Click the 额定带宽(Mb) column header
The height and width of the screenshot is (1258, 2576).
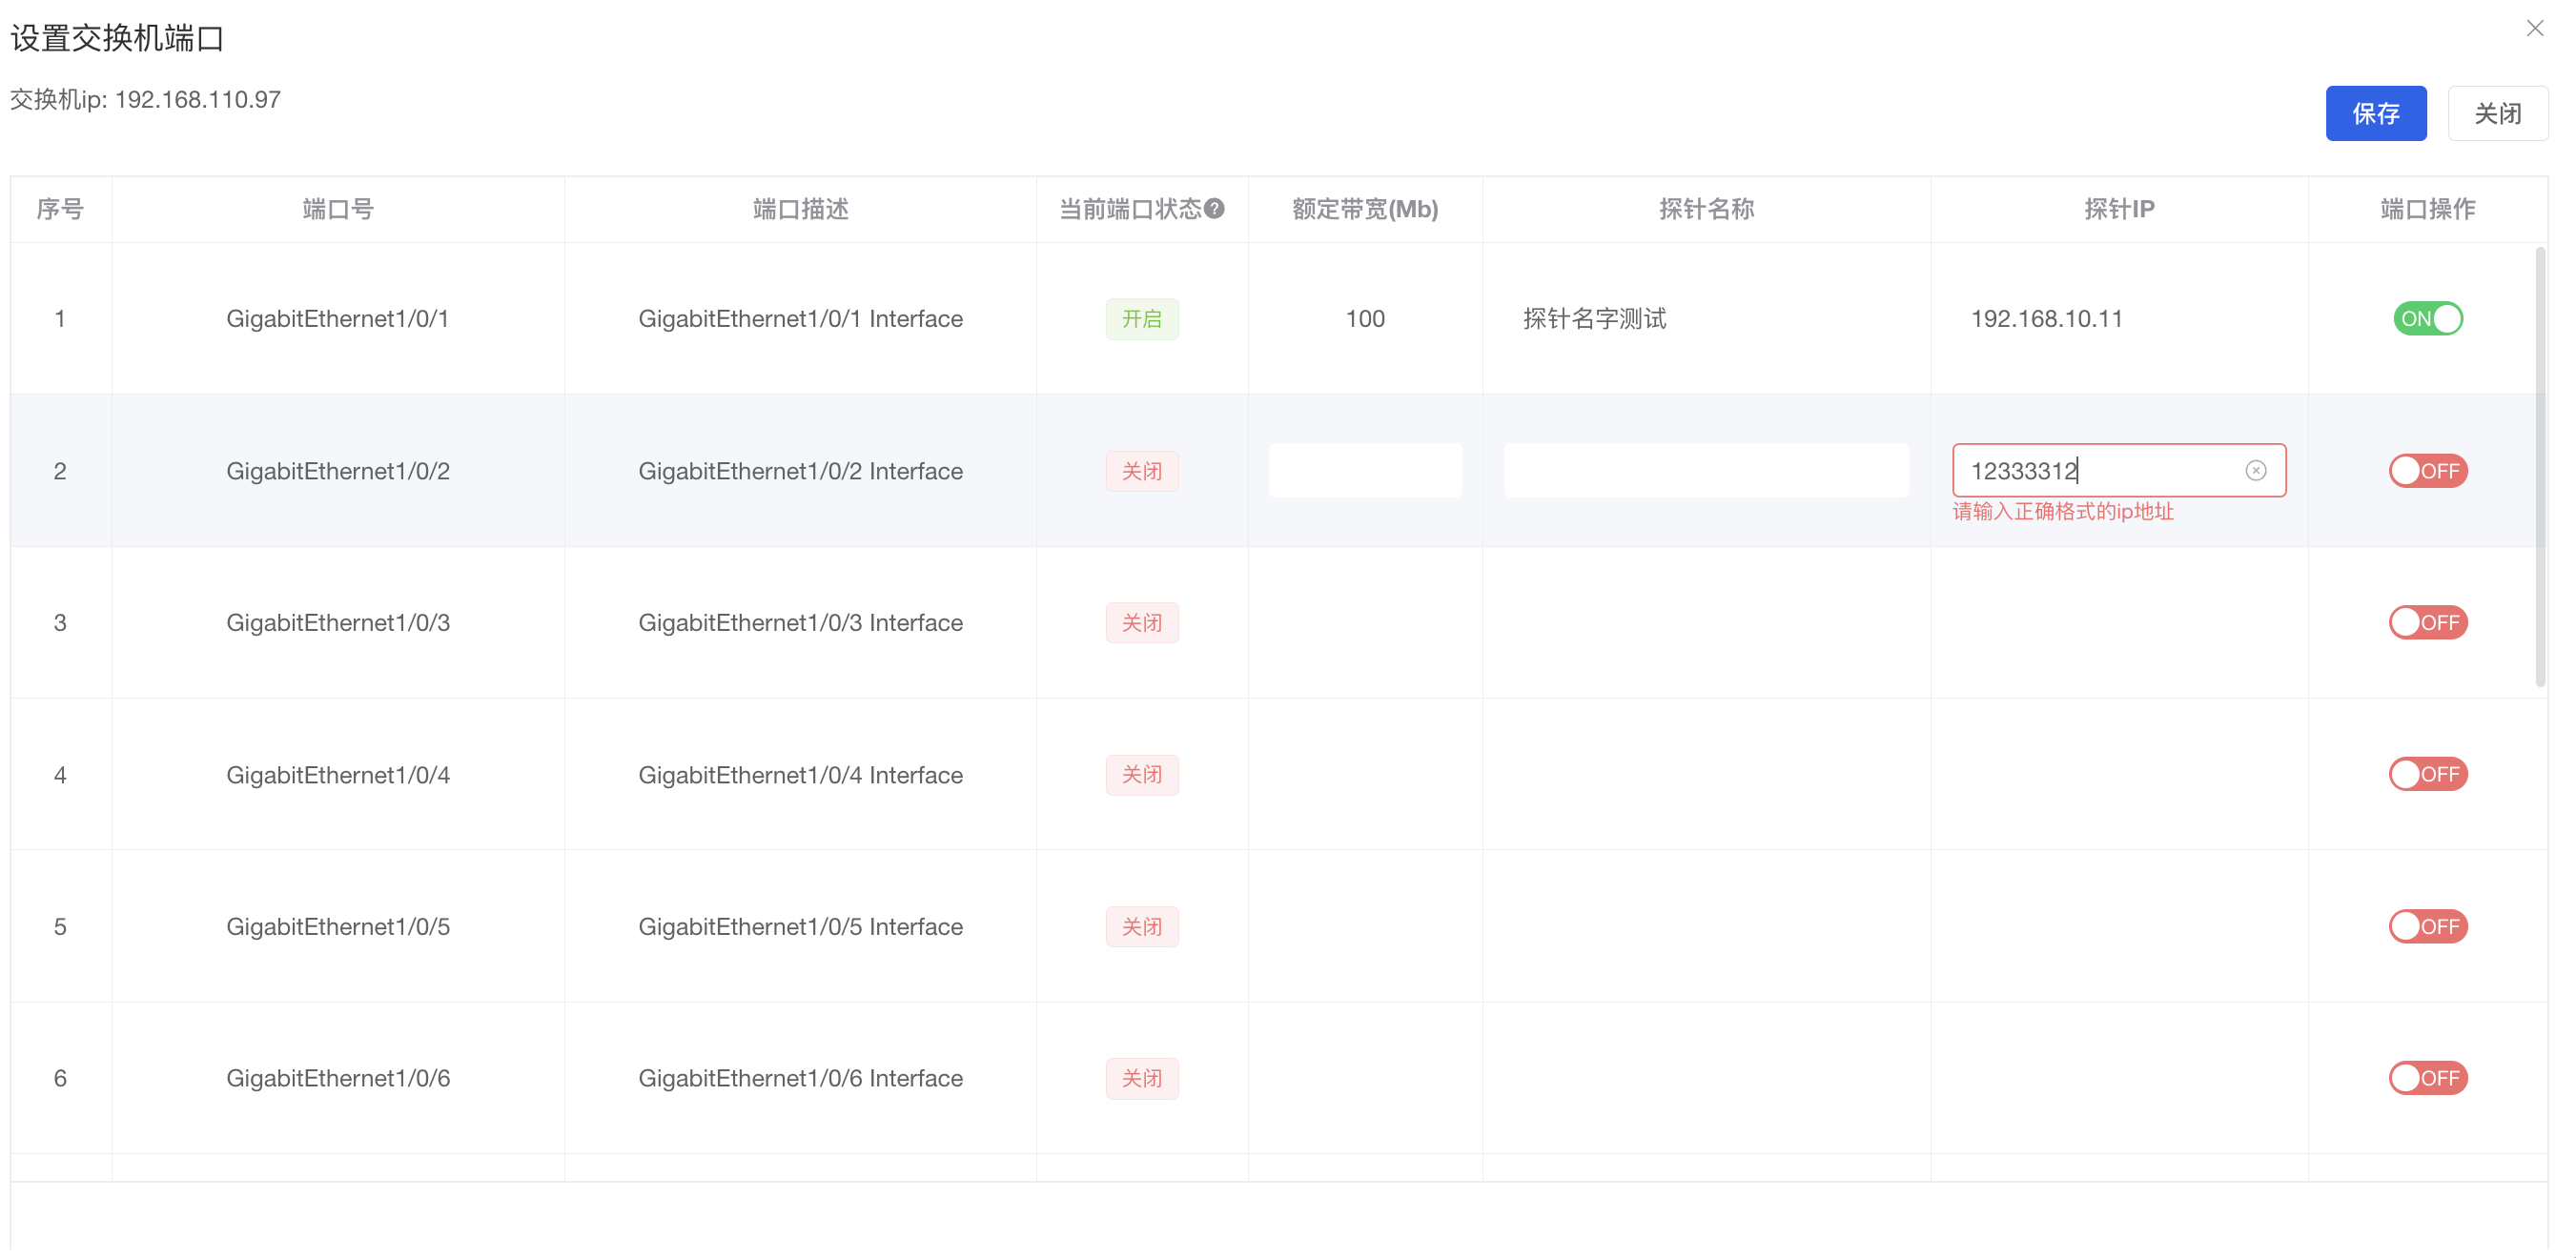click(x=1365, y=209)
